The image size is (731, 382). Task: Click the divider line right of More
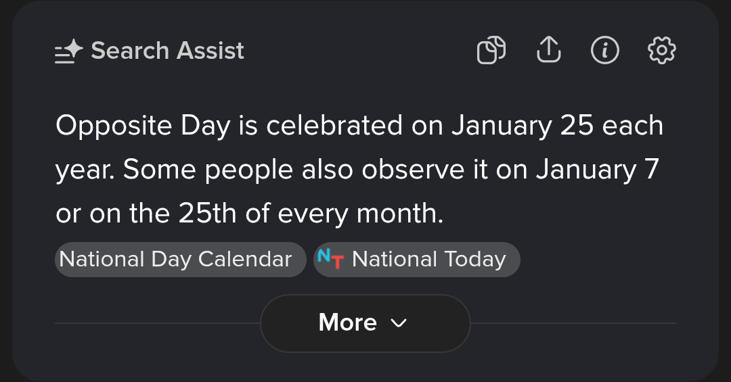pyautogui.click(x=573, y=323)
